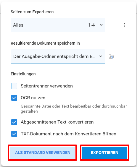
Task: Click the TXT-Dokument nach dem Konvertieren öffnen label
Action: click(68, 134)
